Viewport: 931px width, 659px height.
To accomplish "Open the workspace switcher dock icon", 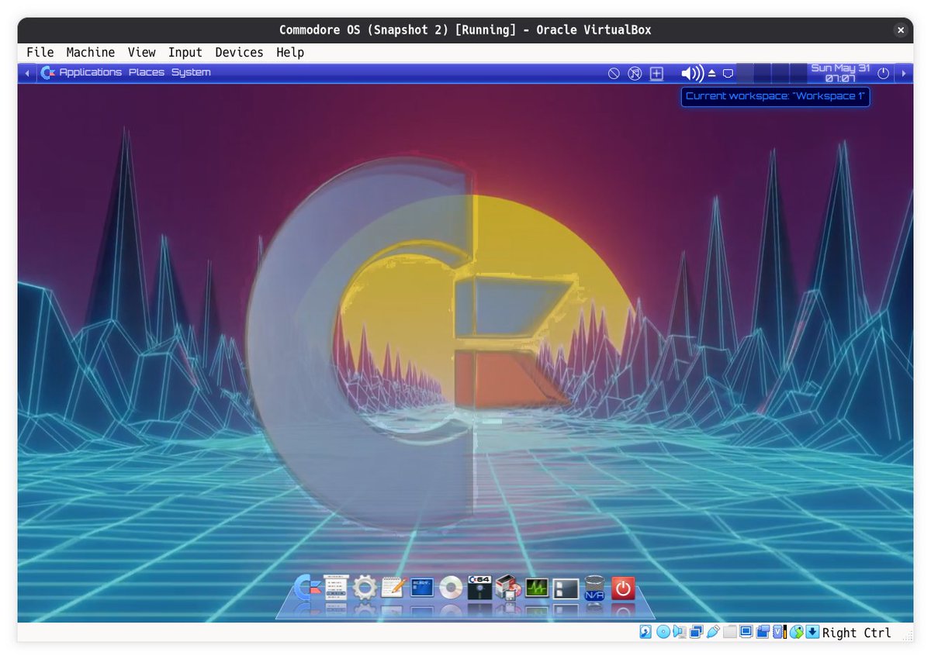I will (x=566, y=588).
